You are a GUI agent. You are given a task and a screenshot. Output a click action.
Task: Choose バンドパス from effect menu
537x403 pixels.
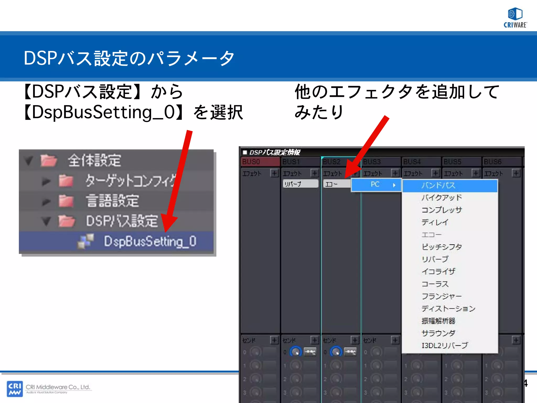[450, 185]
